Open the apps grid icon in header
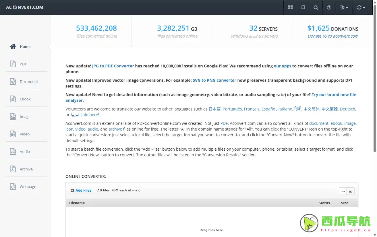 290,7
